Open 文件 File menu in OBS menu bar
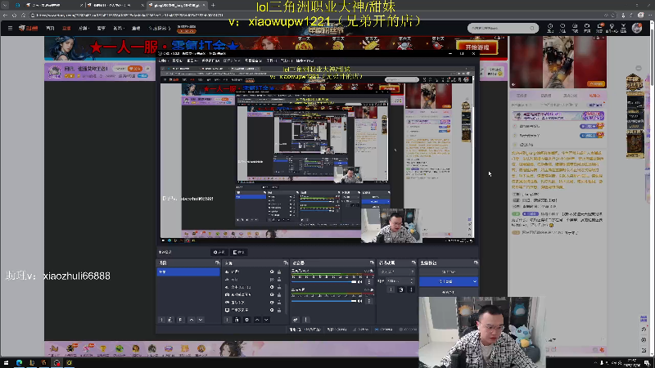 point(163,61)
